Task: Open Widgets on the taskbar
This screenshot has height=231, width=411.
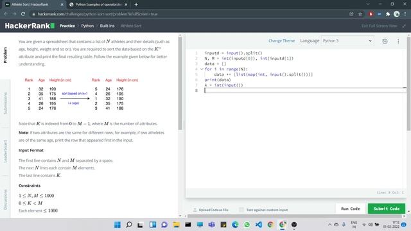Action: pos(153,225)
